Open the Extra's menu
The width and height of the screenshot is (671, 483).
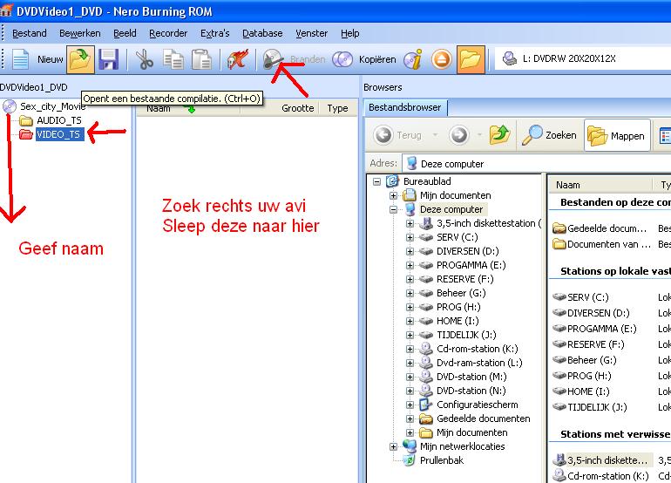click(x=215, y=33)
